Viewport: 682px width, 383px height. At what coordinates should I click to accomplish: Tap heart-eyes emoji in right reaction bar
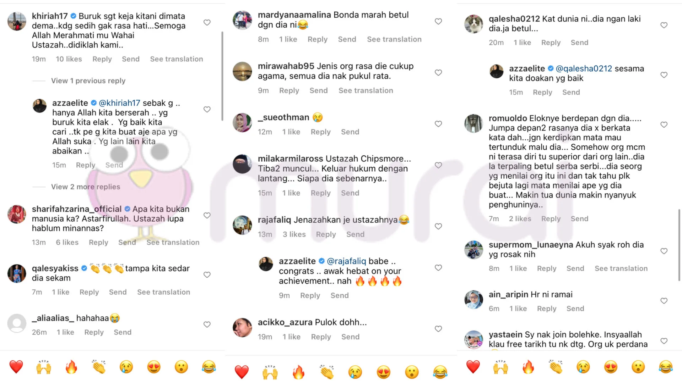(x=611, y=367)
